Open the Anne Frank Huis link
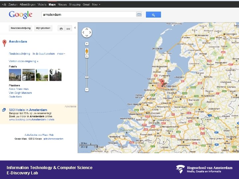Image resolution: width=239 pixels, height=179 pixels. (x=19, y=89)
